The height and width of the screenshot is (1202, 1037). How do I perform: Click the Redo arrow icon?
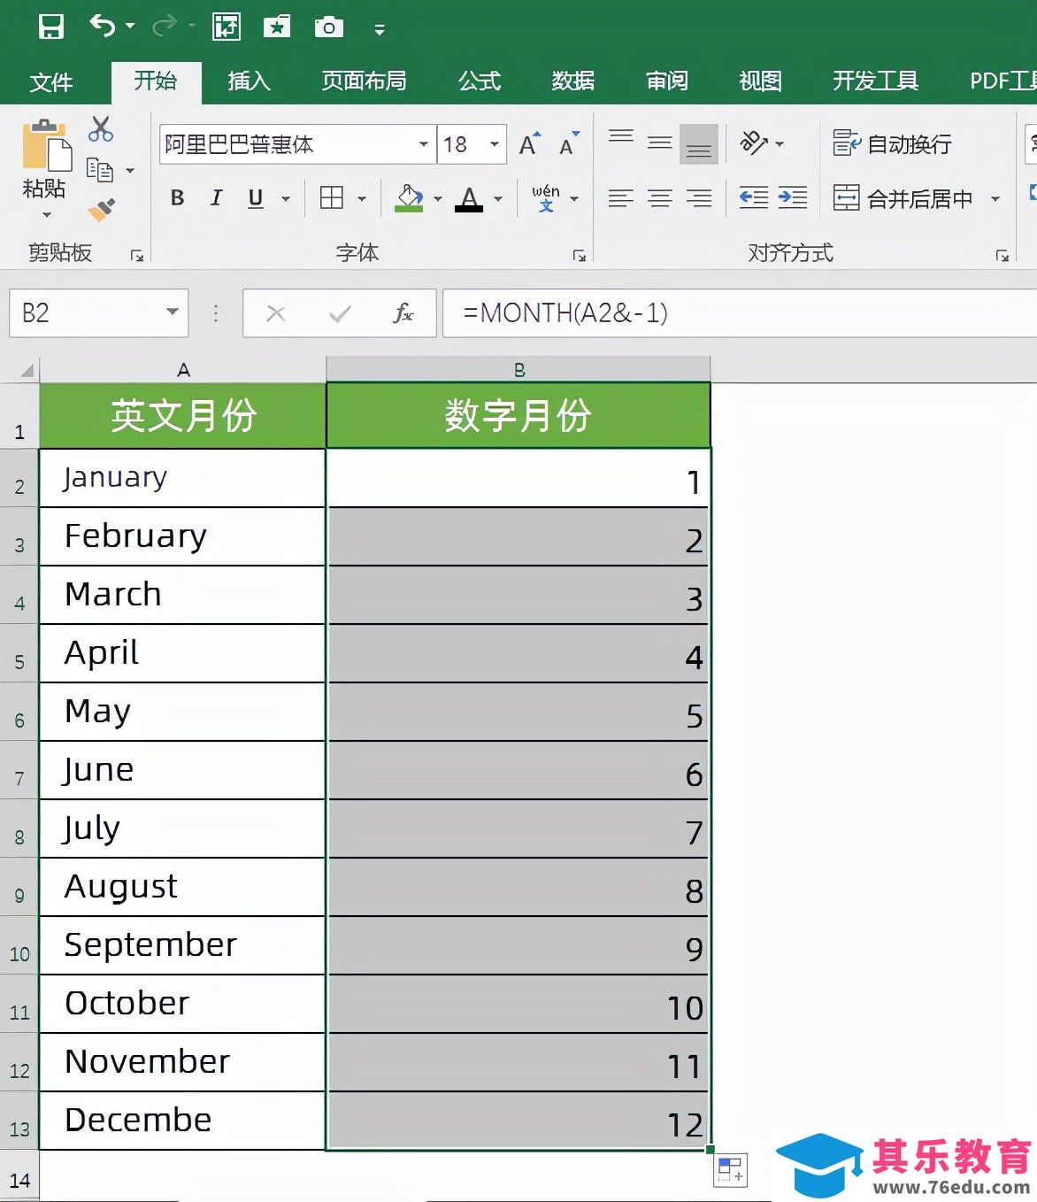(164, 27)
